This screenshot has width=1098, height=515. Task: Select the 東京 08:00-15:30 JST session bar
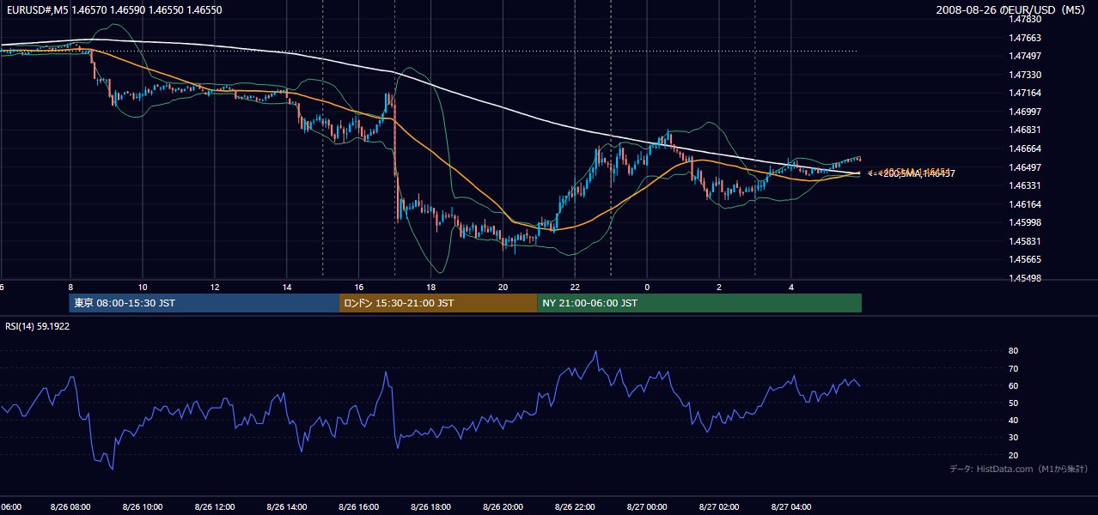(204, 303)
